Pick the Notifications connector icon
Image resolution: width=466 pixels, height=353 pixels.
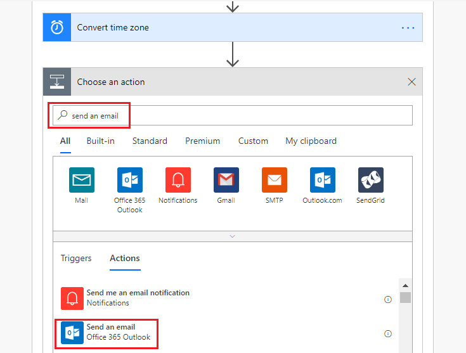click(x=178, y=180)
